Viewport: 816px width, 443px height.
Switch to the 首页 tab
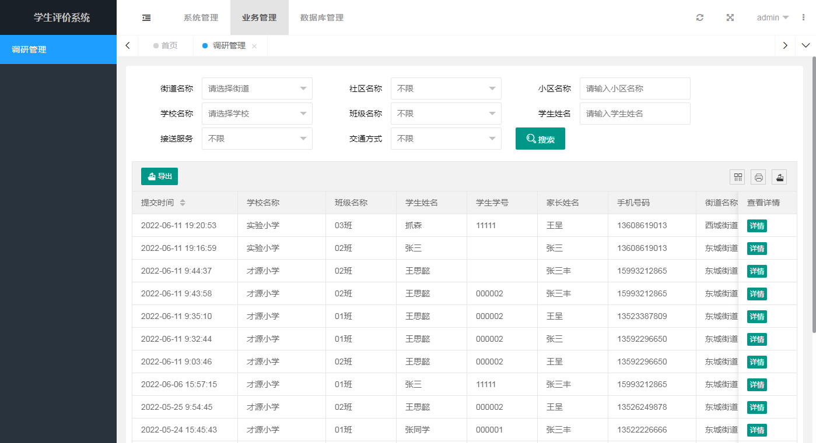(x=166, y=45)
